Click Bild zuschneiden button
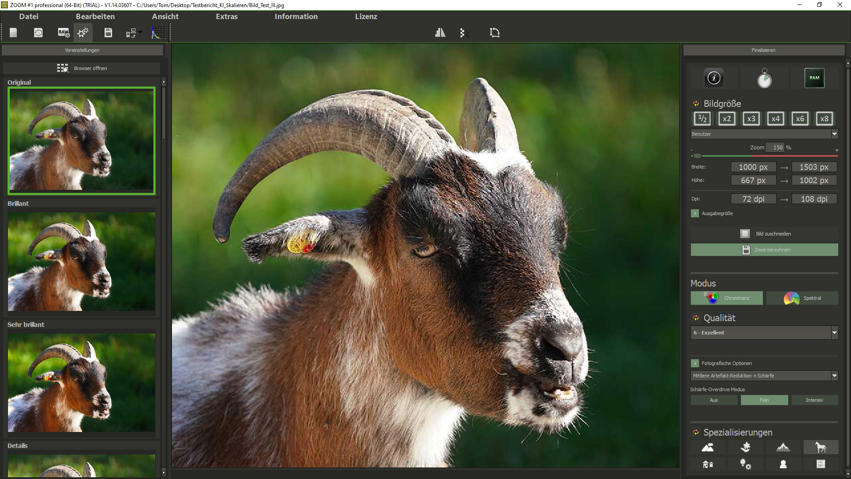This screenshot has width=851, height=479. point(764,234)
